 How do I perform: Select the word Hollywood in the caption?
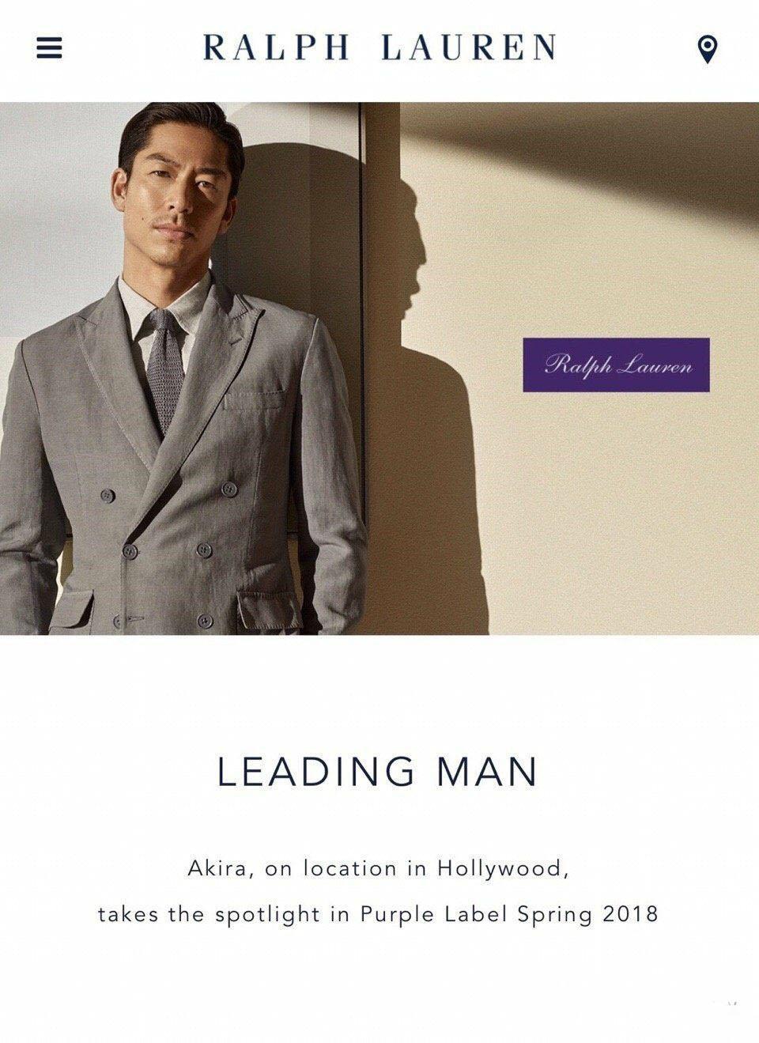click(503, 869)
